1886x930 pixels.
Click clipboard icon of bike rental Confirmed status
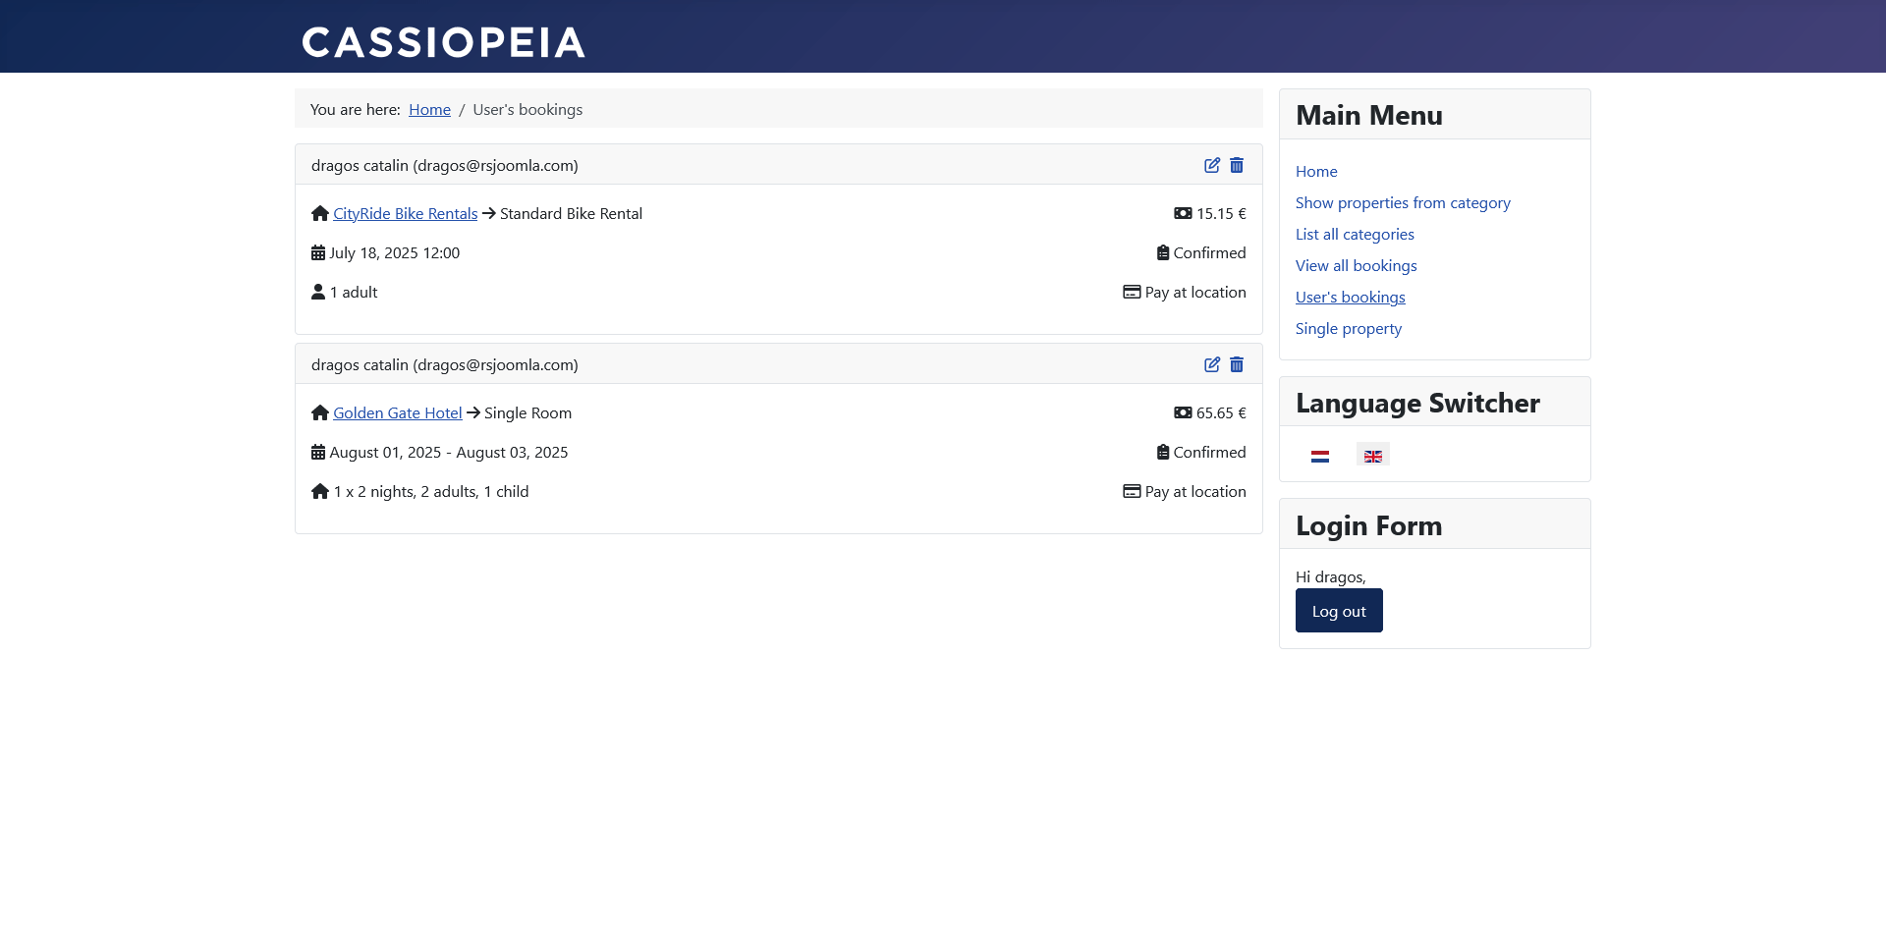click(1163, 252)
